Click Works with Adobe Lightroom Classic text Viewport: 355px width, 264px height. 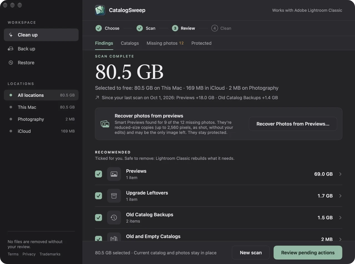click(307, 10)
